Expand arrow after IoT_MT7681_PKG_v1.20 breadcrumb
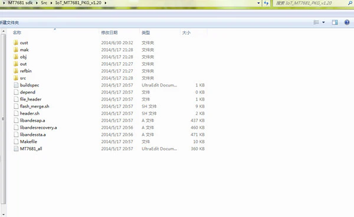354x217 pixels. point(106,3)
